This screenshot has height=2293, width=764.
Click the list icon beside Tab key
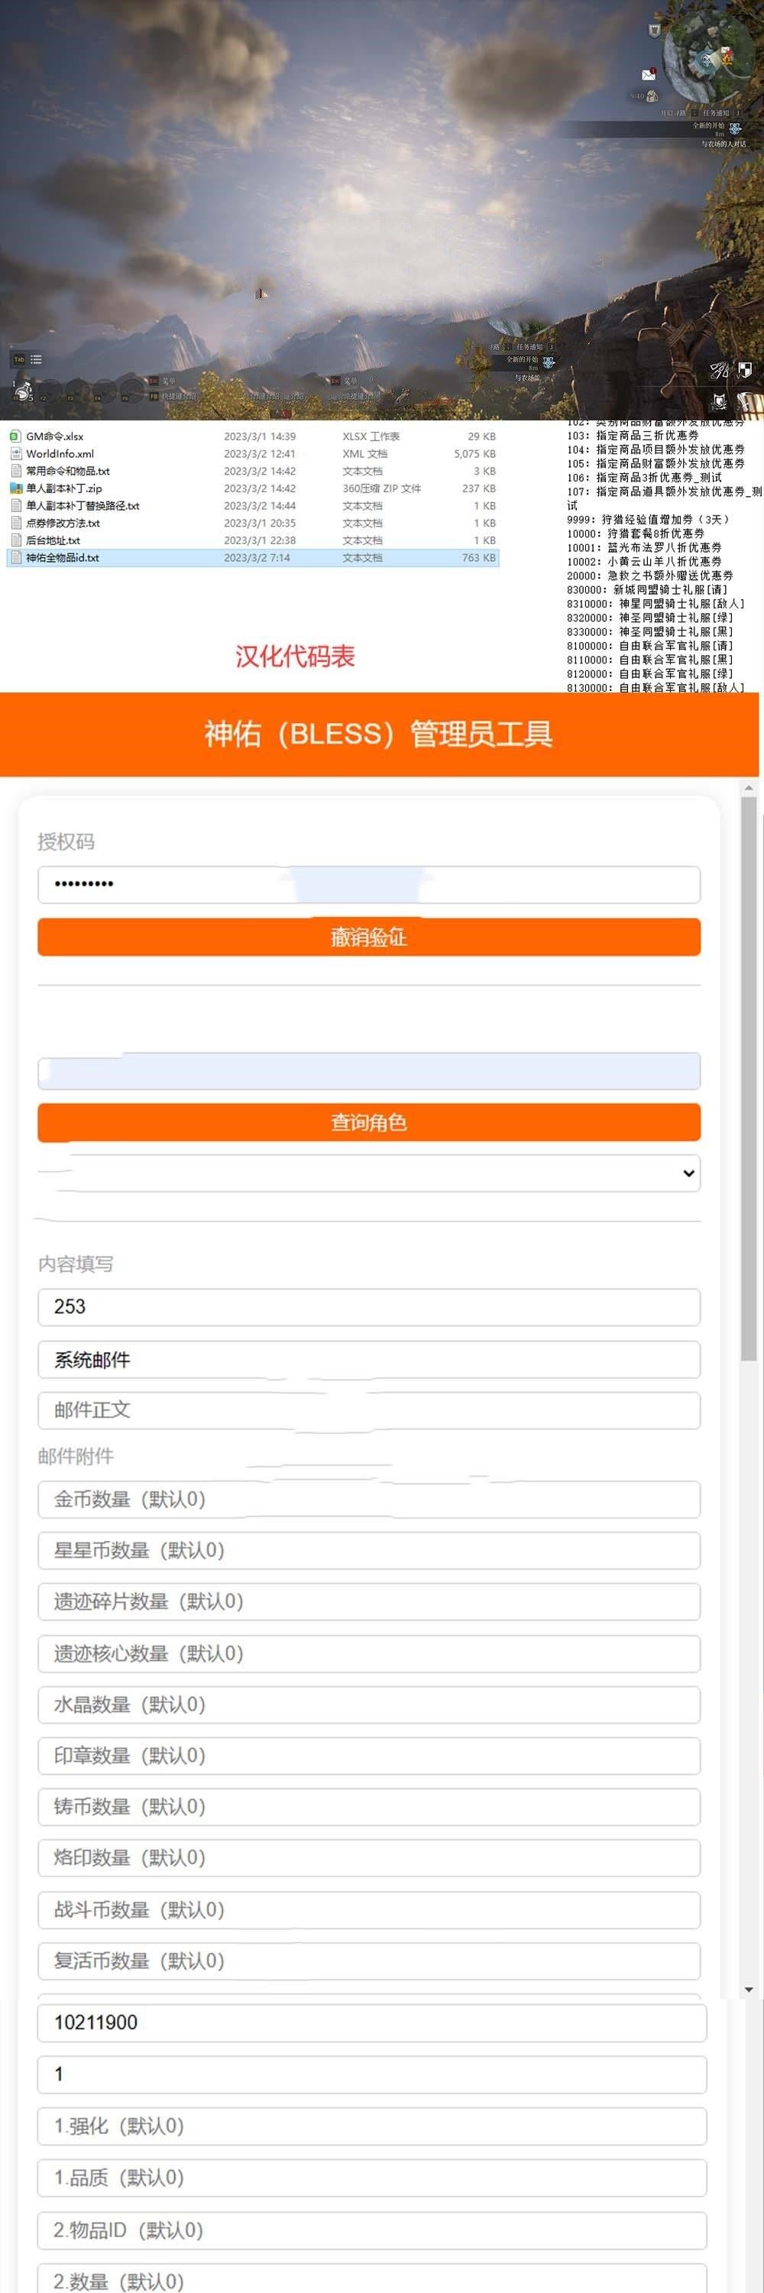(36, 359)
